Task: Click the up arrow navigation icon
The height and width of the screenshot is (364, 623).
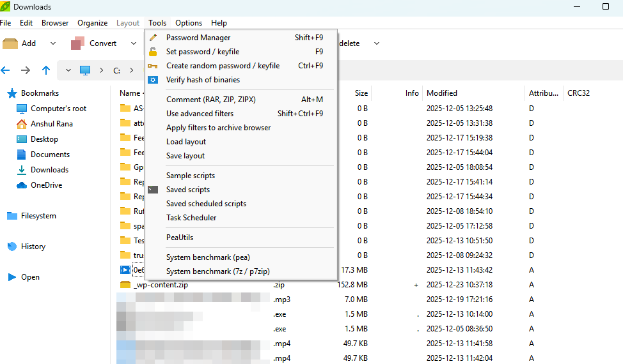Action: point(46,70)
